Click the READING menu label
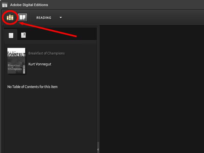This screenshot has width=204, height=153. [44, 18]
